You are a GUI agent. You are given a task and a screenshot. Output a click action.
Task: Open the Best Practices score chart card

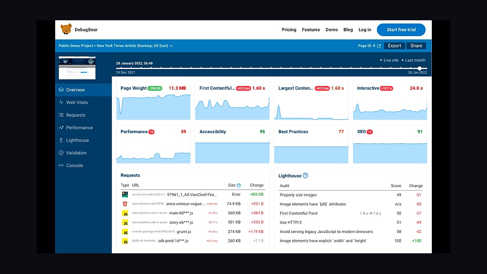click(x=311, y=144)
